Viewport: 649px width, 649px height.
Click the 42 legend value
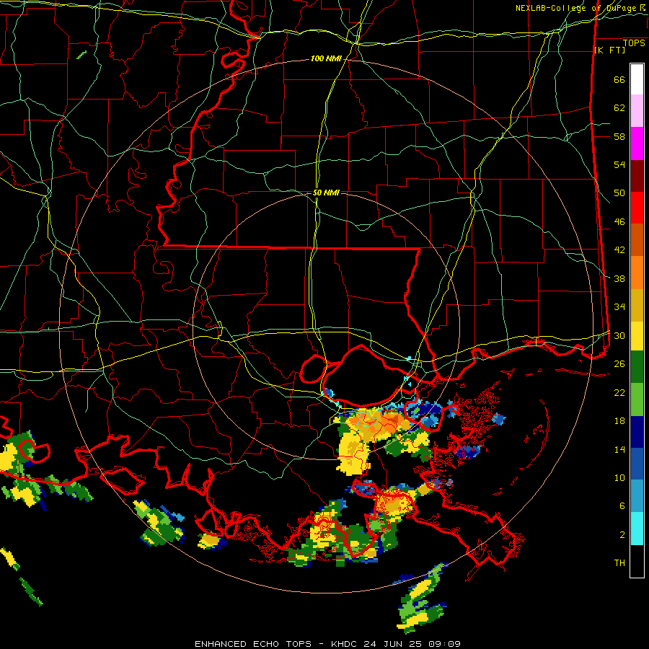[x=619, y=250]
